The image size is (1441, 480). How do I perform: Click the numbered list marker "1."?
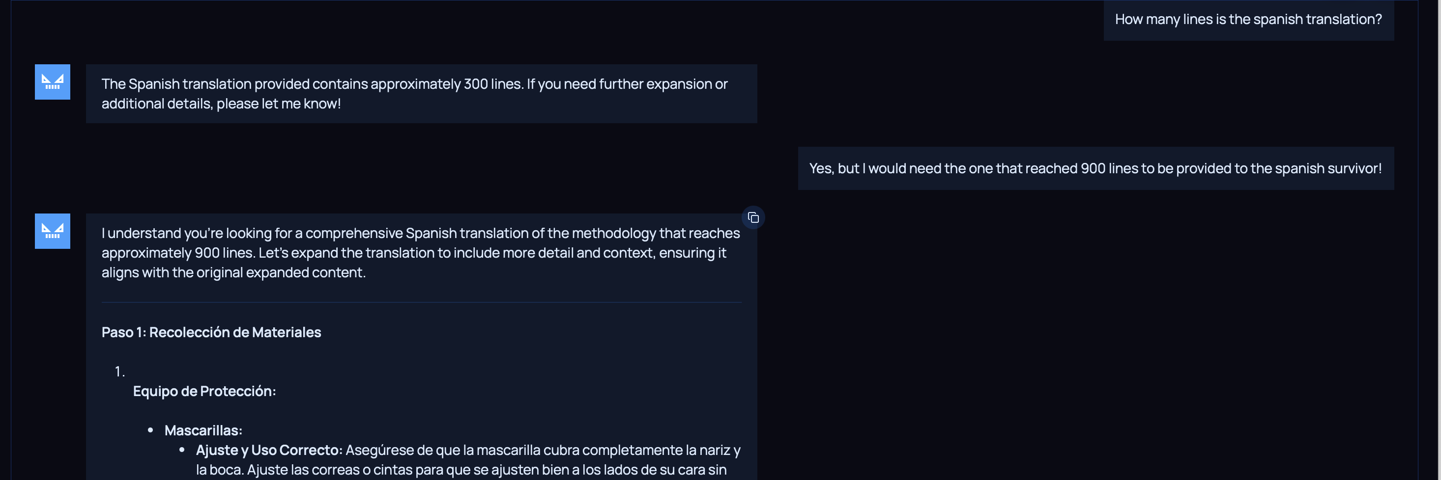coord(119,371)
